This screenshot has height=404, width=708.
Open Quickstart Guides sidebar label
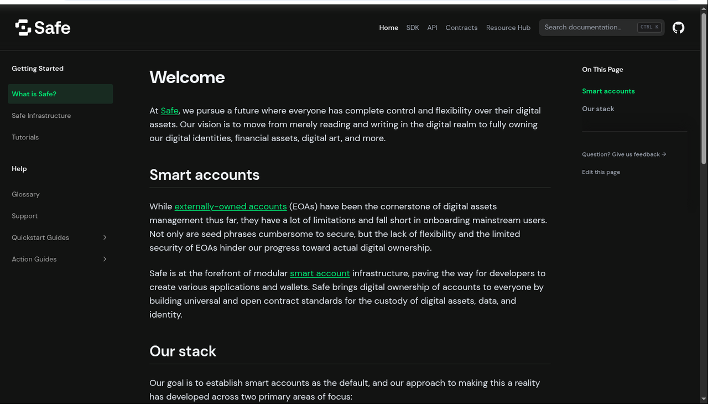pos(40,237)
